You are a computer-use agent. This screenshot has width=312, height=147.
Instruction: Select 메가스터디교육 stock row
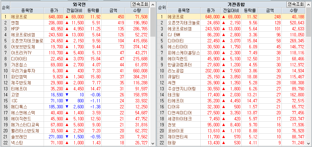point(75,125)
